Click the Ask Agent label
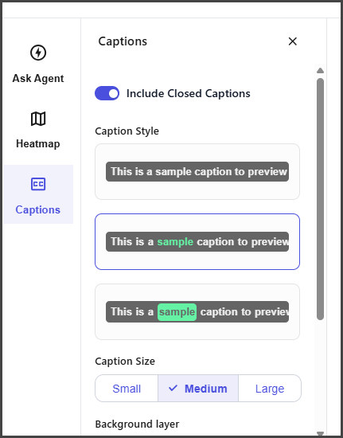The image size is (343, 438). point(38,79)
